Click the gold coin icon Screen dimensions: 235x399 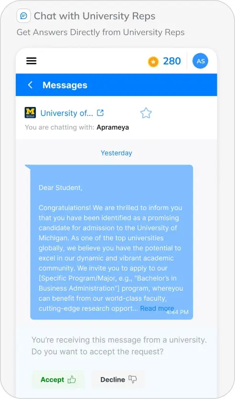click(x=153, y=62)
